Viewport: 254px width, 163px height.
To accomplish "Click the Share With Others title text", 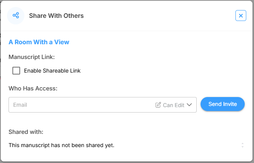I will click(x=56, y=16).
